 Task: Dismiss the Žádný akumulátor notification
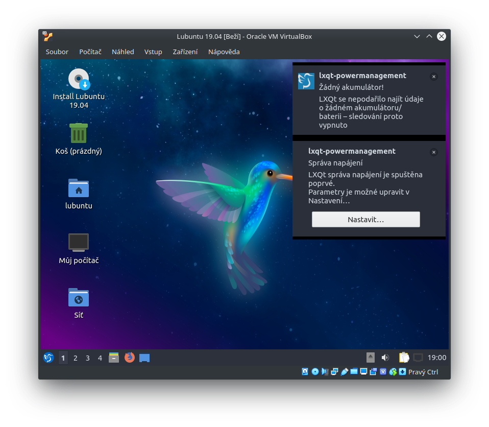[433, 77]
